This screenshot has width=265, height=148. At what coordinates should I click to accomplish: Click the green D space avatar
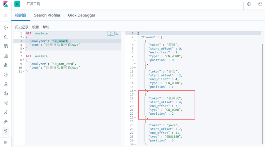(x=17, y=4)
